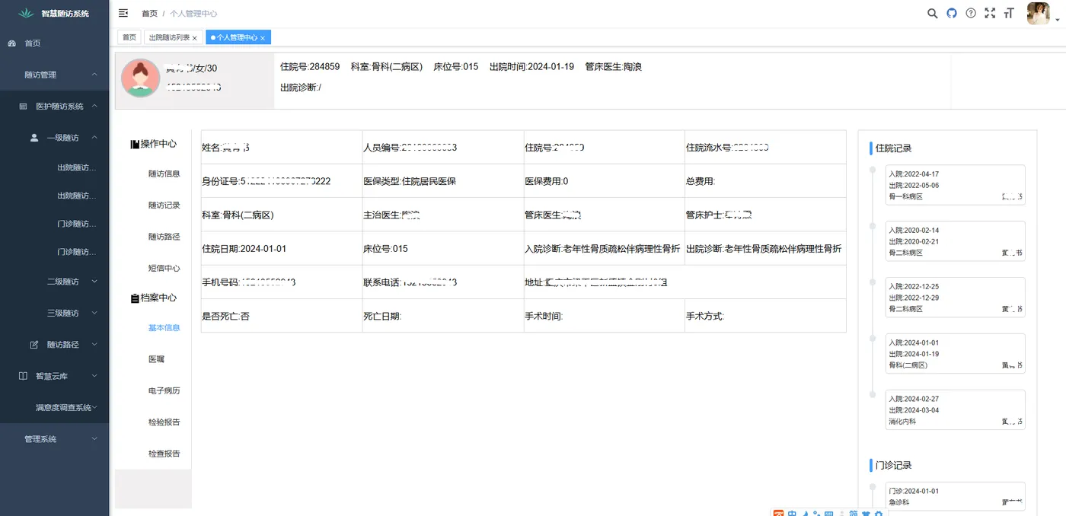The image size is (1066, 516).
Task: Expand the 智慧云库 section
Action: pyautogui.click(x=54, y=375)
